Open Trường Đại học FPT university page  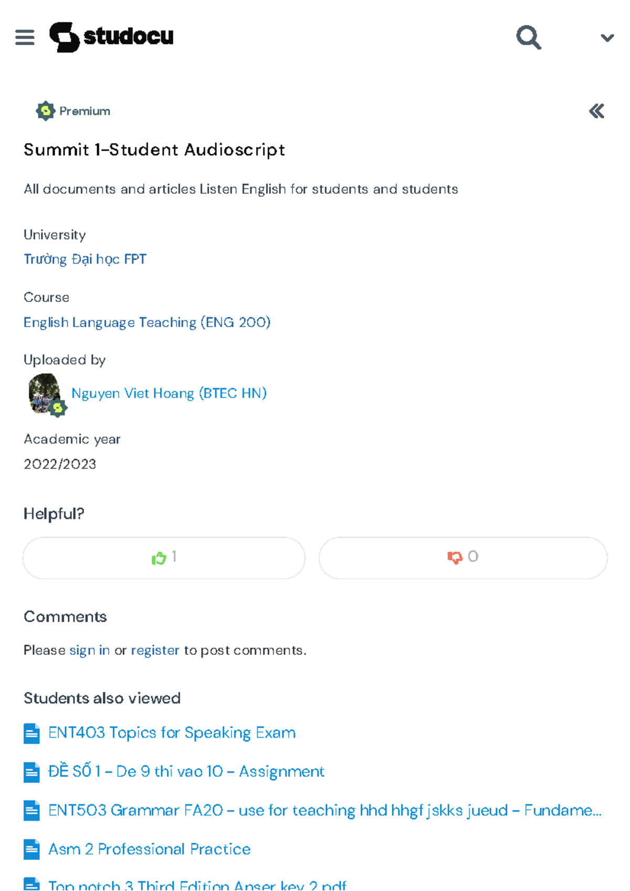coord(85,259)
